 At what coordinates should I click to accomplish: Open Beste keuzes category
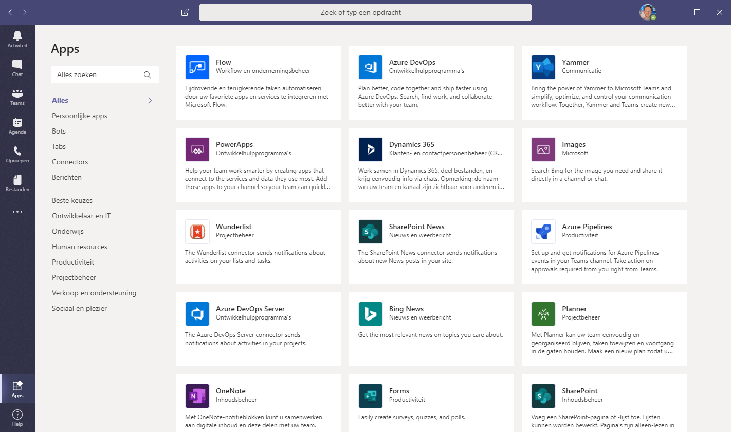(72, 200)
